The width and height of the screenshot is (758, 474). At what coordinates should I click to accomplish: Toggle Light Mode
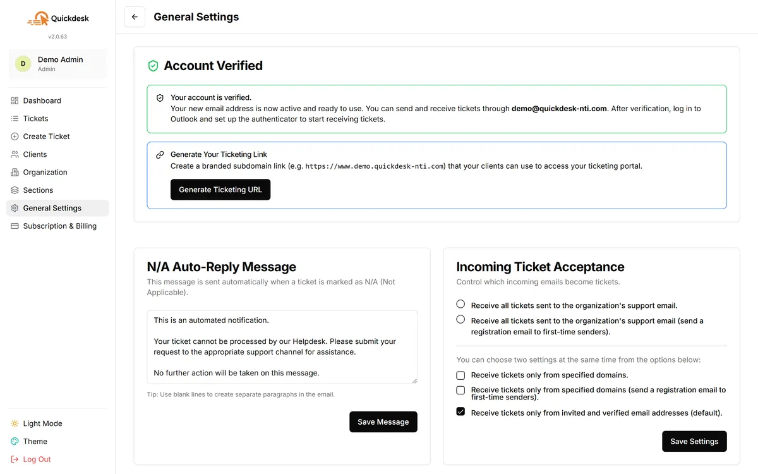tap(57, 423)
